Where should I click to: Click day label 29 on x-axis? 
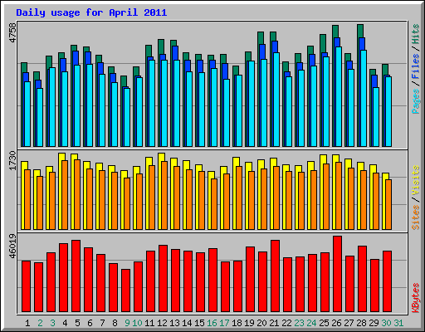[374, 323]
